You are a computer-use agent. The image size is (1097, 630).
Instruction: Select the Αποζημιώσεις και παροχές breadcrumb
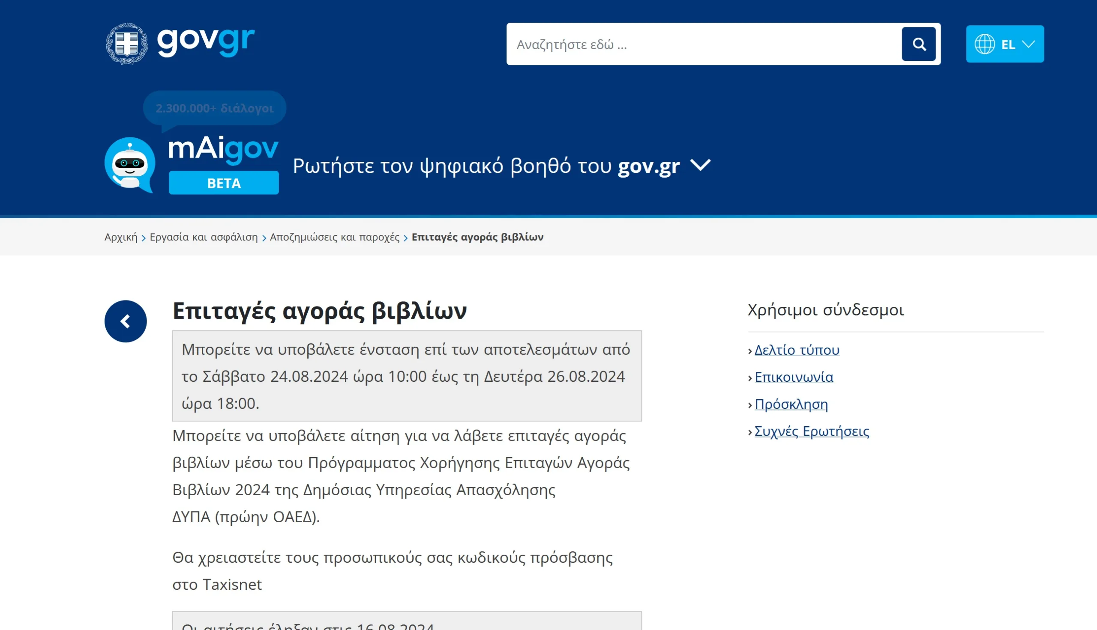tap(335, 237)
